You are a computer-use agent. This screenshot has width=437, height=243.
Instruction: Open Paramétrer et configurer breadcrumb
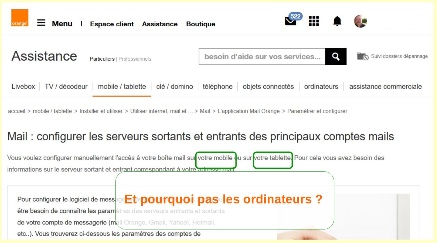pyautogui.click(x=317, y=111)
